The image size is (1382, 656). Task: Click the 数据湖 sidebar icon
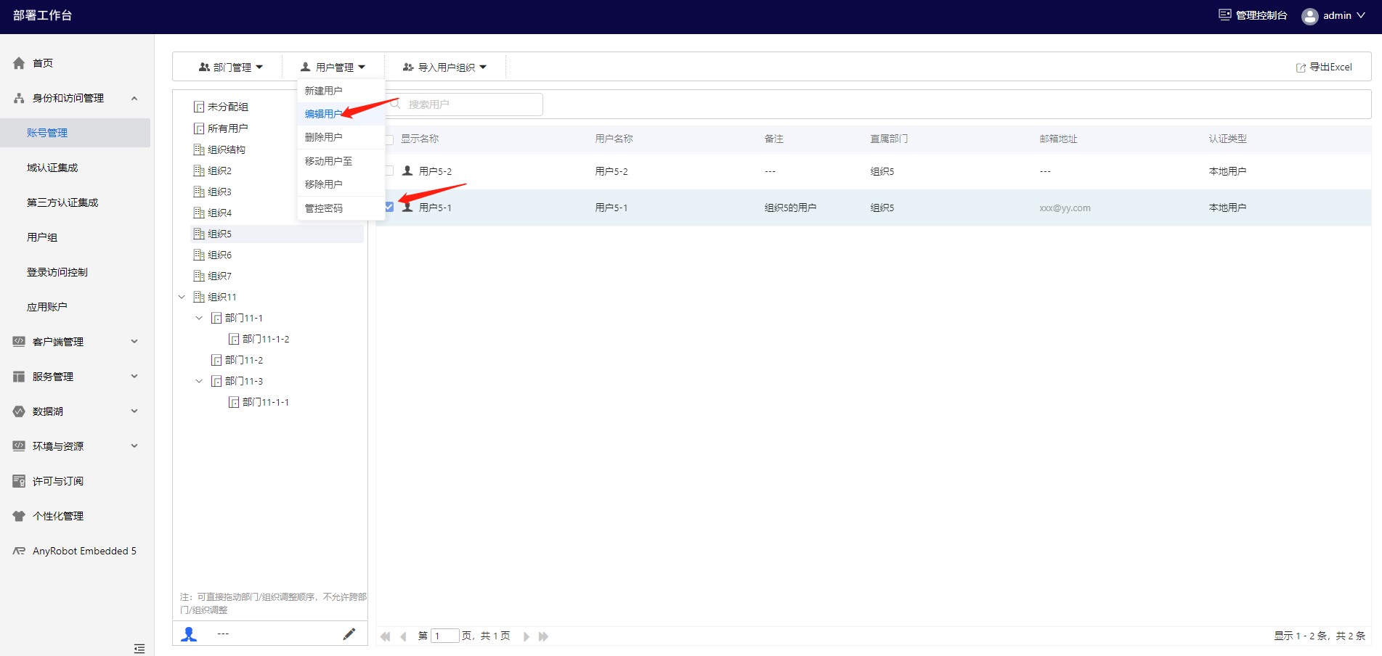pyautogui.click(x=19, y=411)
